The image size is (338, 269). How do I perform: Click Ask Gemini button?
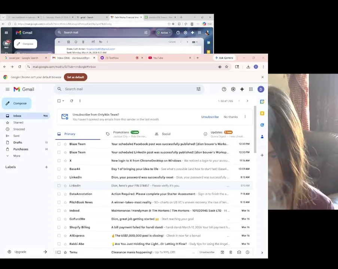point(224,58)
